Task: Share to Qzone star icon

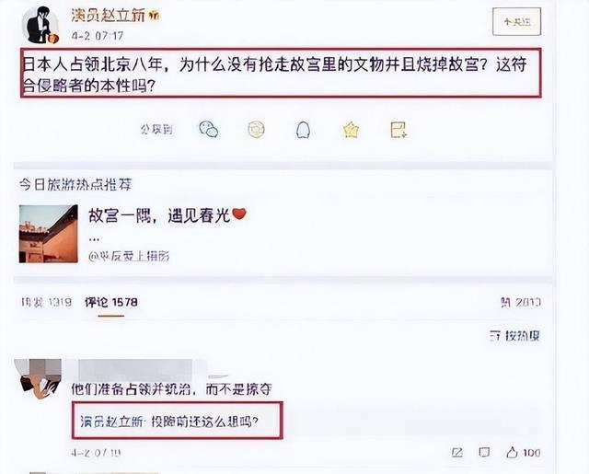Action: pos(351,130)
